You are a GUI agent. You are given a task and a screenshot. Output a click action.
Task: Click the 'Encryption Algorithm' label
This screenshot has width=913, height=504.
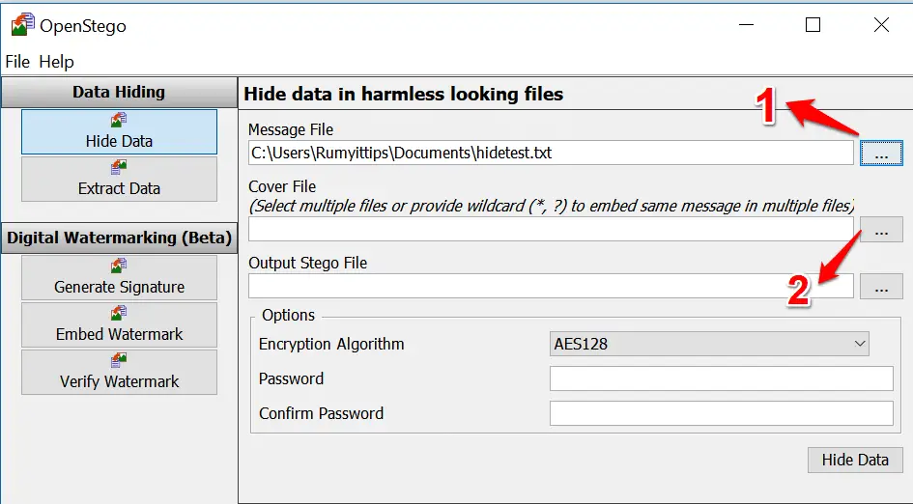click(331, 344)
